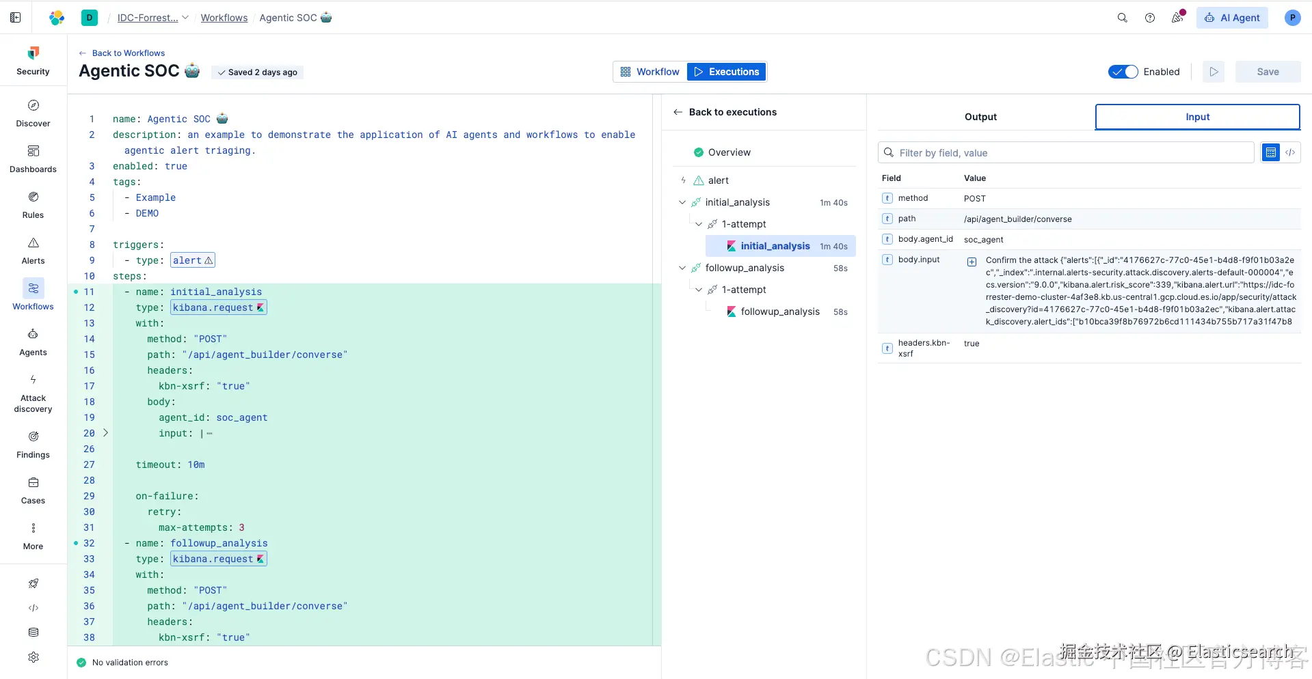This screenshot has width=1312, height=679.
Task: Collapse 1-attempt under initial_analysis
Action: [x=698, y=224]
